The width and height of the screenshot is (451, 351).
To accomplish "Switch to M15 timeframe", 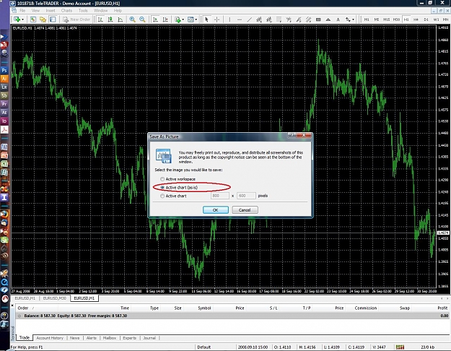I will (x=387, y=19).
